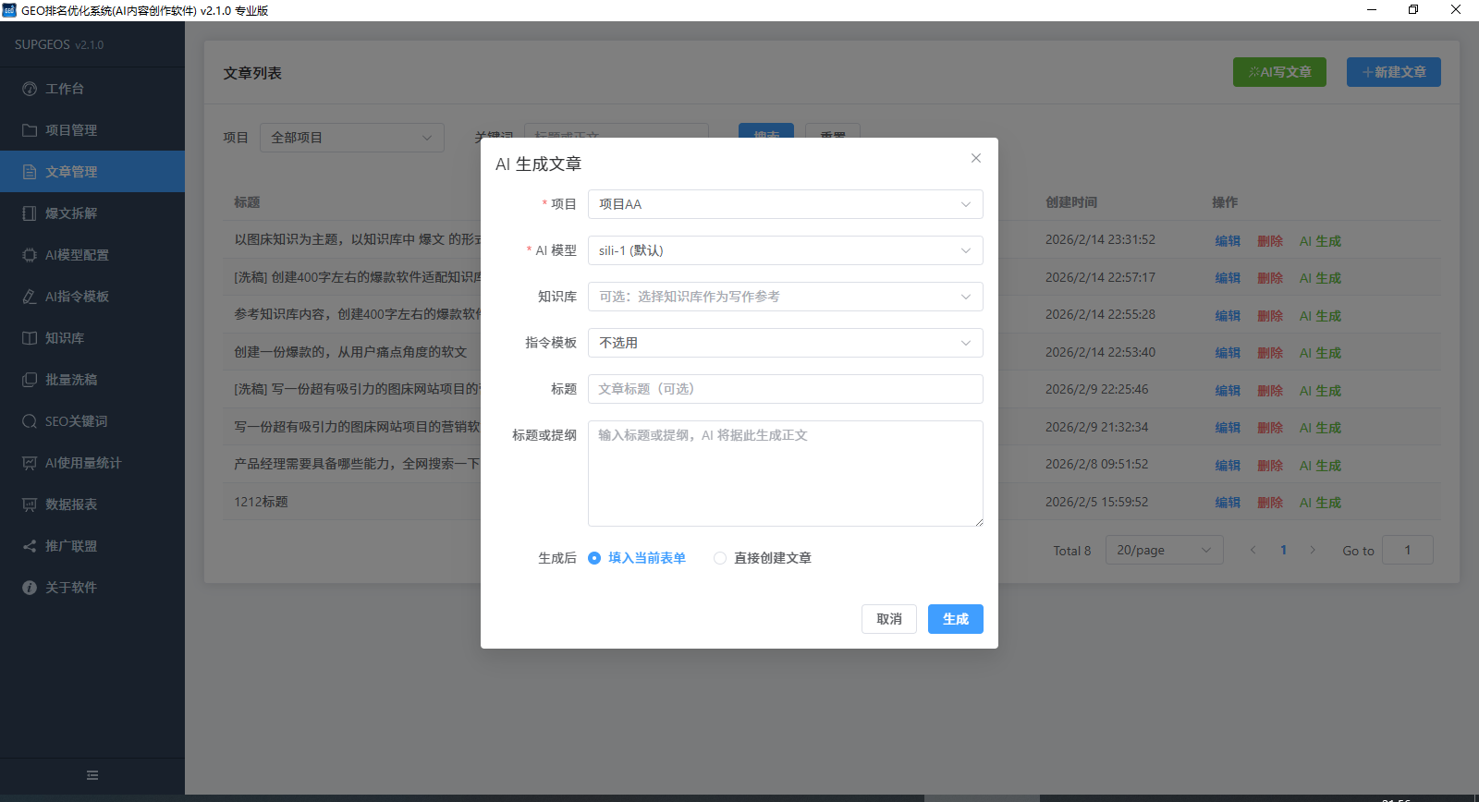Click the Go to page number input

(x=1407, y=550)
